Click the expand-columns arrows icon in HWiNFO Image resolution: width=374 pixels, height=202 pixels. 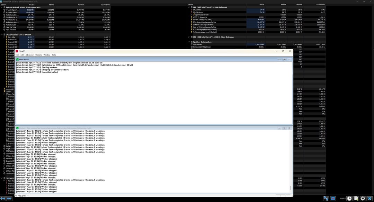[x=3, y=199]
